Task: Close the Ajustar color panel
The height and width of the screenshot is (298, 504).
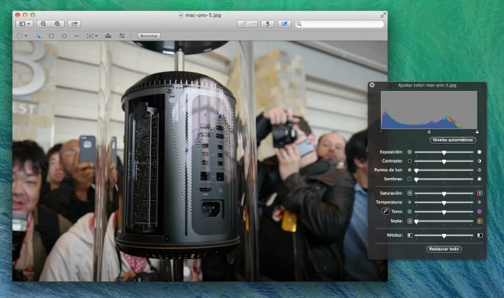Action: (x=372, y=85)
